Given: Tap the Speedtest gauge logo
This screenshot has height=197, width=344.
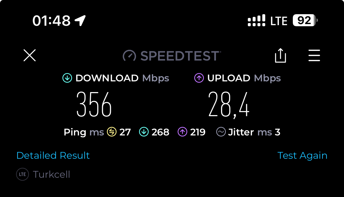Looking at the screenshot, I should [129, 56].
